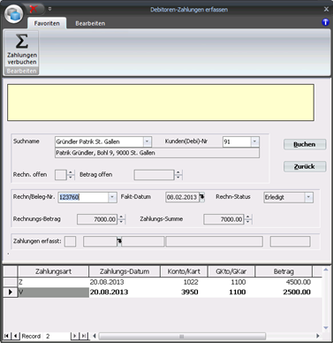Click the Konto/Kart column header
The image size is (333, 343).
(184, 271)
